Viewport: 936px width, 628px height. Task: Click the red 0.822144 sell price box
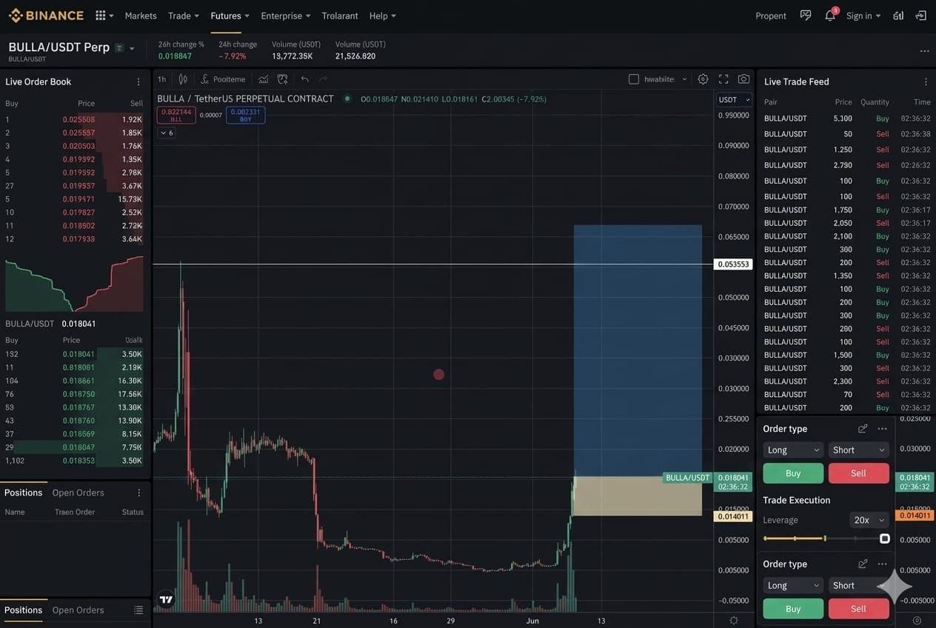point(176,115)
